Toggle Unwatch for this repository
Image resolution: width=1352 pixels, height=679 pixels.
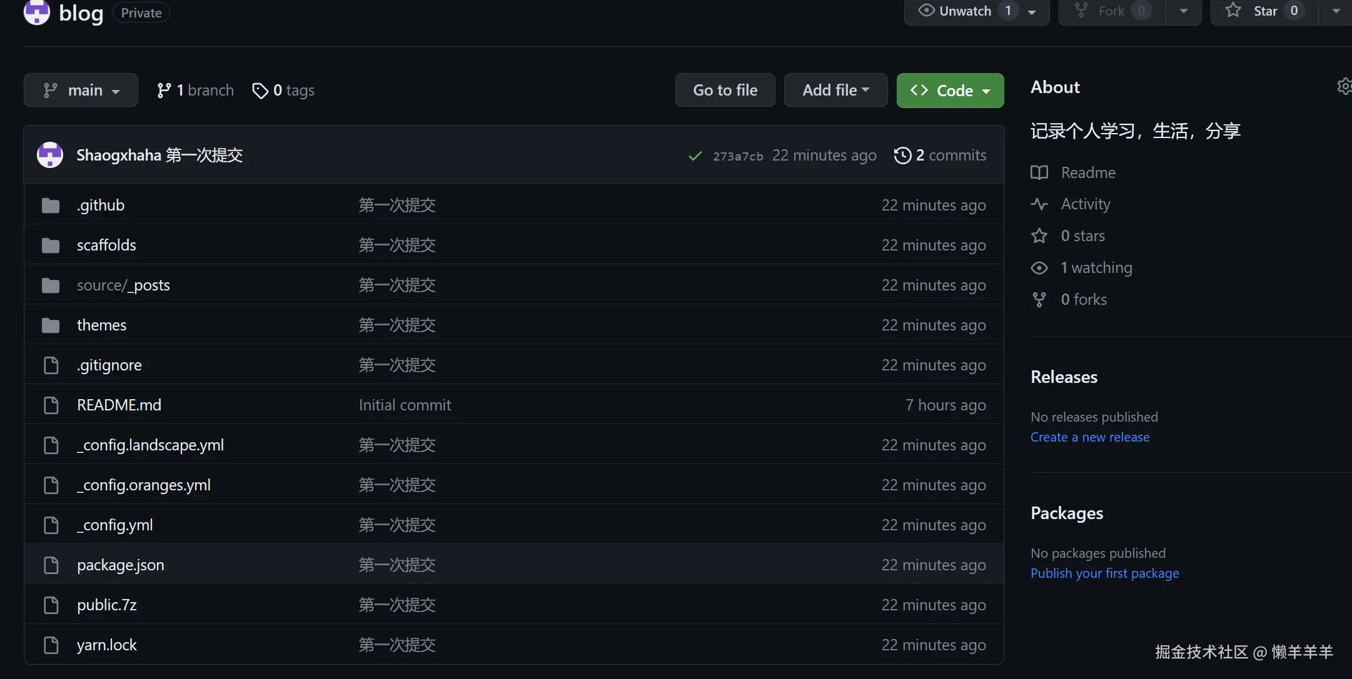click(x=966, y=11)
